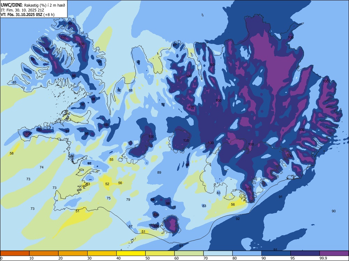Image resolution: width=349 pixels, height=261 pixels.
Task: Click the orange 10–20 legend swatch
Action: [44, 253]
